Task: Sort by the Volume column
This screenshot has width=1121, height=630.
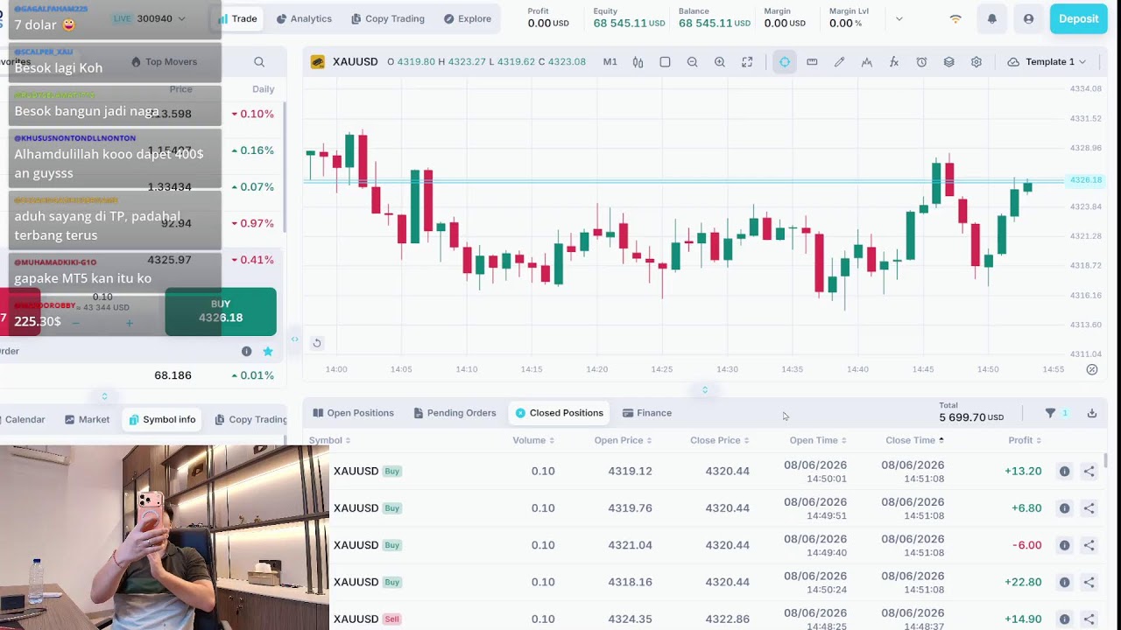Action: [x=533, y=440]
